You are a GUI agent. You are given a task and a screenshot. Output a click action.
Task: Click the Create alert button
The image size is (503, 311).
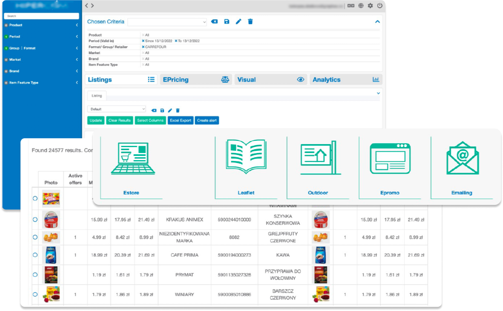(207, 121)
